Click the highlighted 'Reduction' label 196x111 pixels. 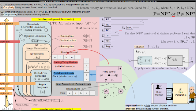click(139, 47)
